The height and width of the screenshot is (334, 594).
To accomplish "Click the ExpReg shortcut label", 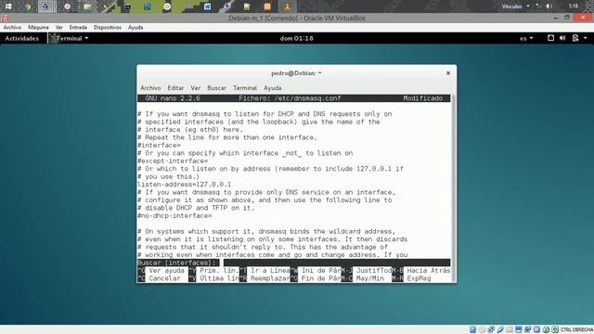I will coord(419,278).
